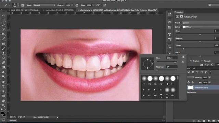
Task: Open the Preset dropdown set to Custom
Action: coord(201,23)
